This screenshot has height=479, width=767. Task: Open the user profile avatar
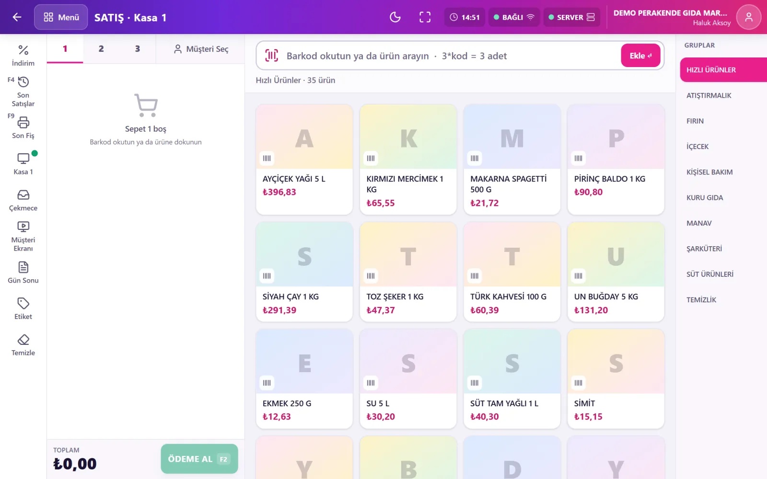[749, 17]
